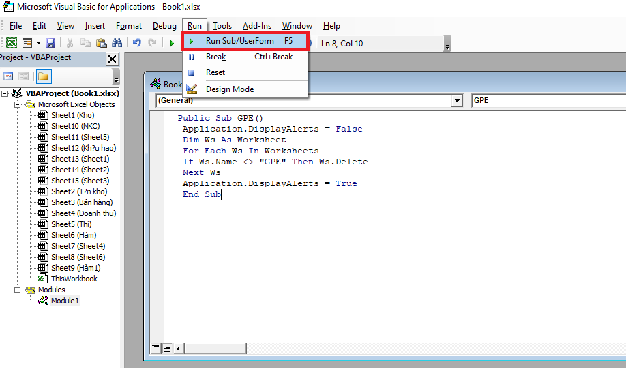
Task: Select Sheet13 (Sheet1) tree item
Action: point(80,159)
